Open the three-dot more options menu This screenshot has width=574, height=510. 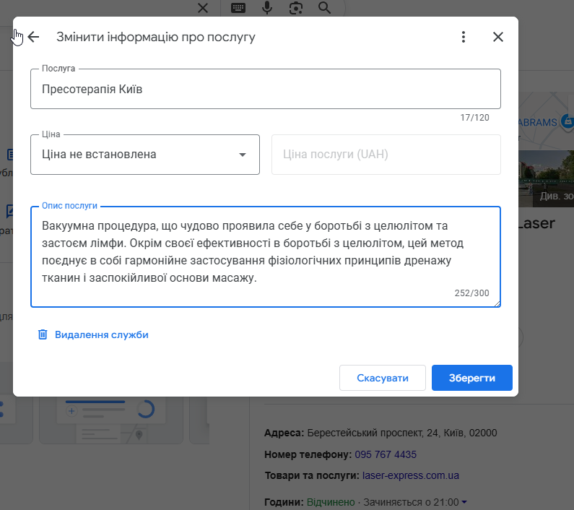coord(464,37)
